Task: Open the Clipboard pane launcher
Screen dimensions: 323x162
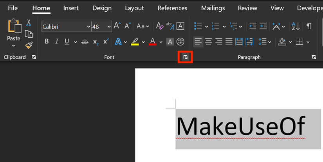Action: [34, 57]
